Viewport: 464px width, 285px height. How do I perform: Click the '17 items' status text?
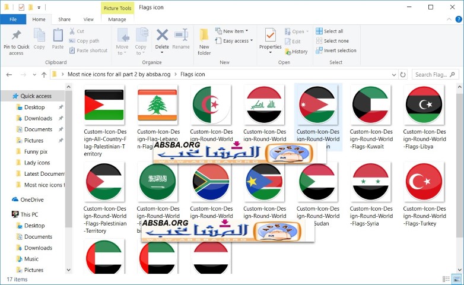17,279
